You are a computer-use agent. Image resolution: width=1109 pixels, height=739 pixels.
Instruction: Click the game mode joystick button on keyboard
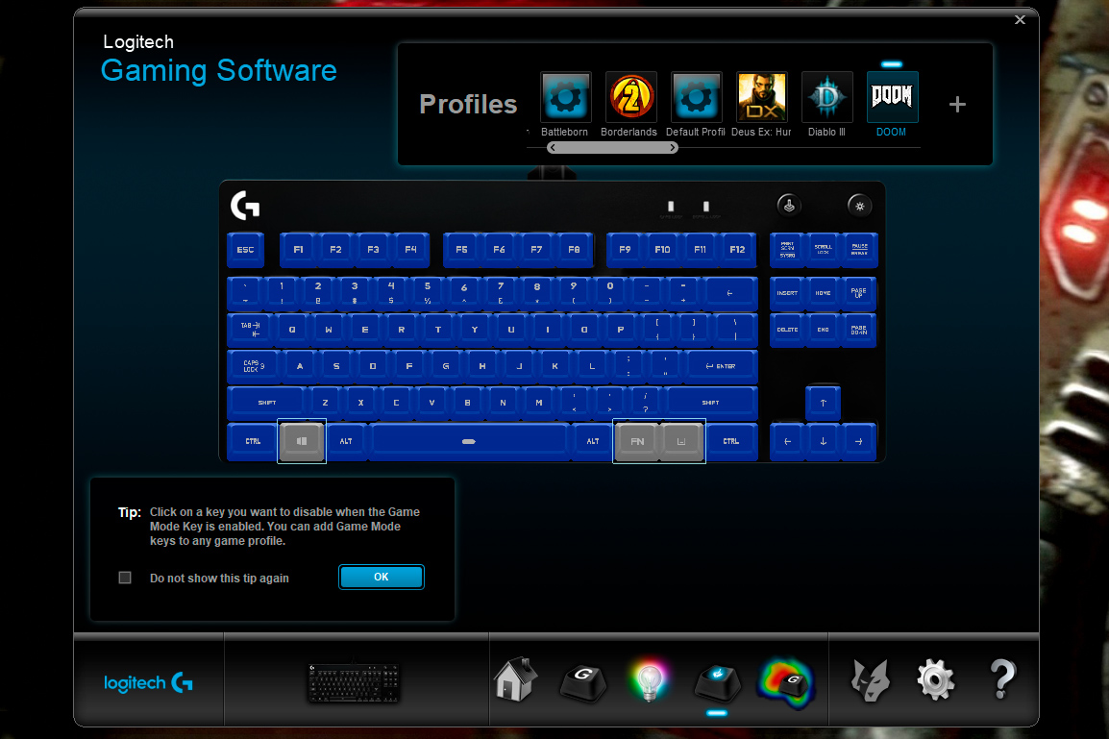[x=789, y=206]
